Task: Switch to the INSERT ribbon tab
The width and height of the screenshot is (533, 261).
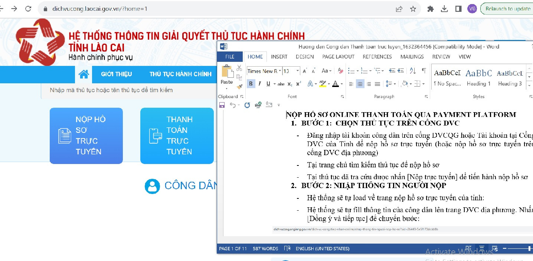Action: [279, 57]
